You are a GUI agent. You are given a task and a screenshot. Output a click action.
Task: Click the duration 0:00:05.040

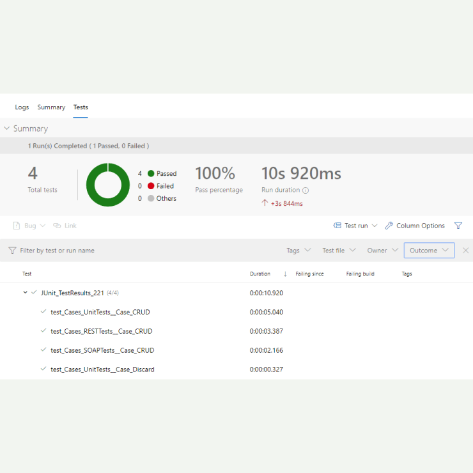click(267, 312)
